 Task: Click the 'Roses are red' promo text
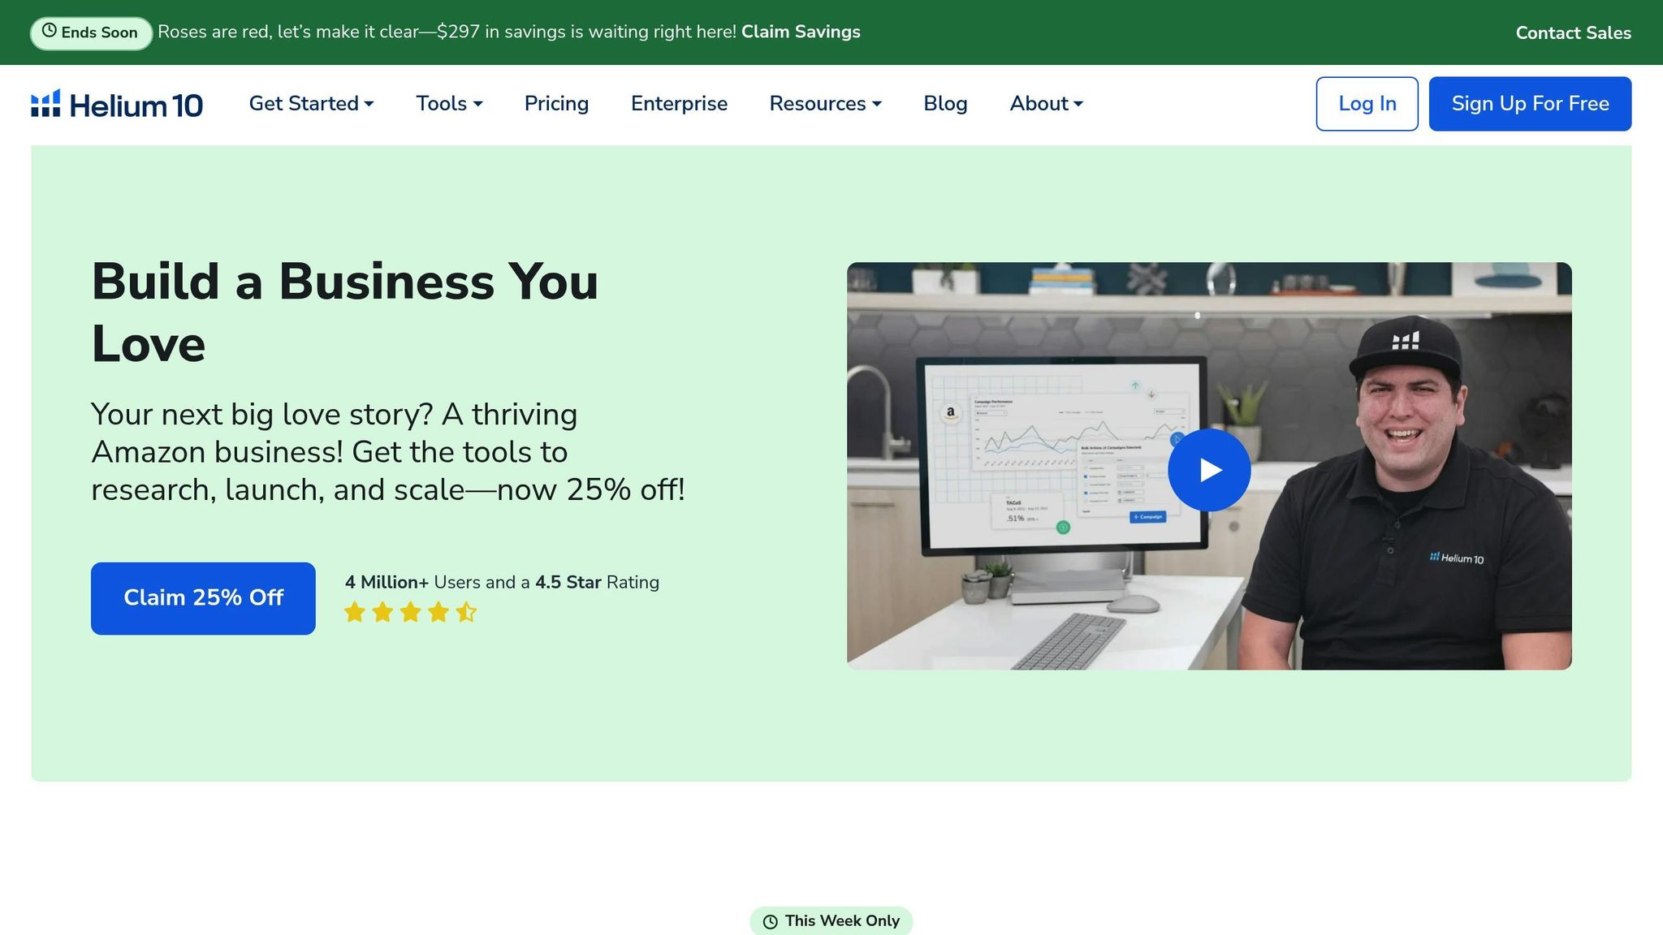pyautogui.click(x=447, y=32)
